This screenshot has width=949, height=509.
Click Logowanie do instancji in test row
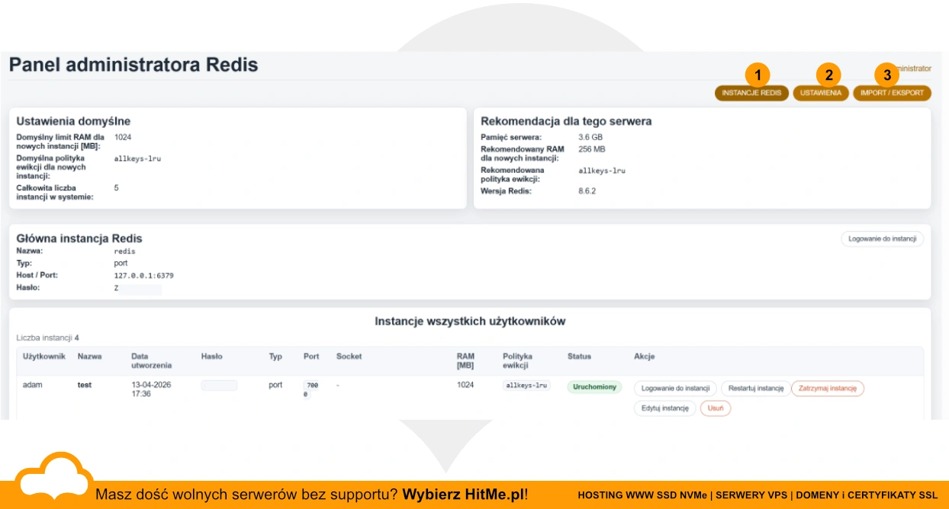(x=675, y=388)
